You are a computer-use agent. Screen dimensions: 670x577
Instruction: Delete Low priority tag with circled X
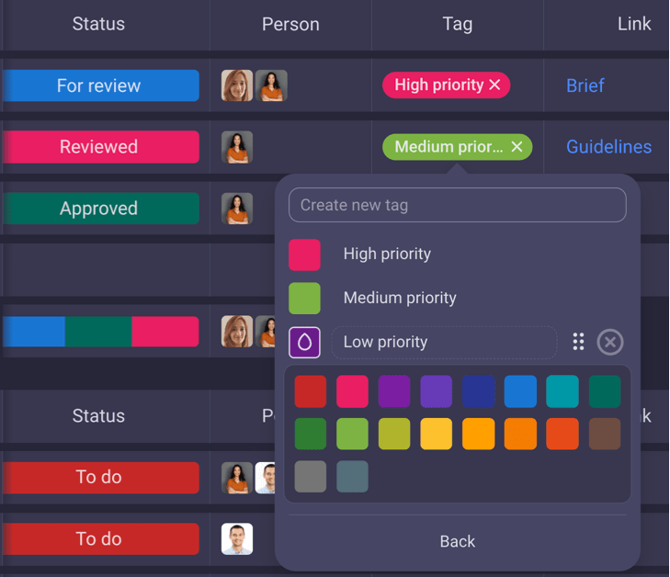click(x=609, y=342)
